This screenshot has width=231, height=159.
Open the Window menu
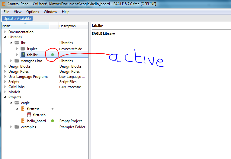pos(50,12)
